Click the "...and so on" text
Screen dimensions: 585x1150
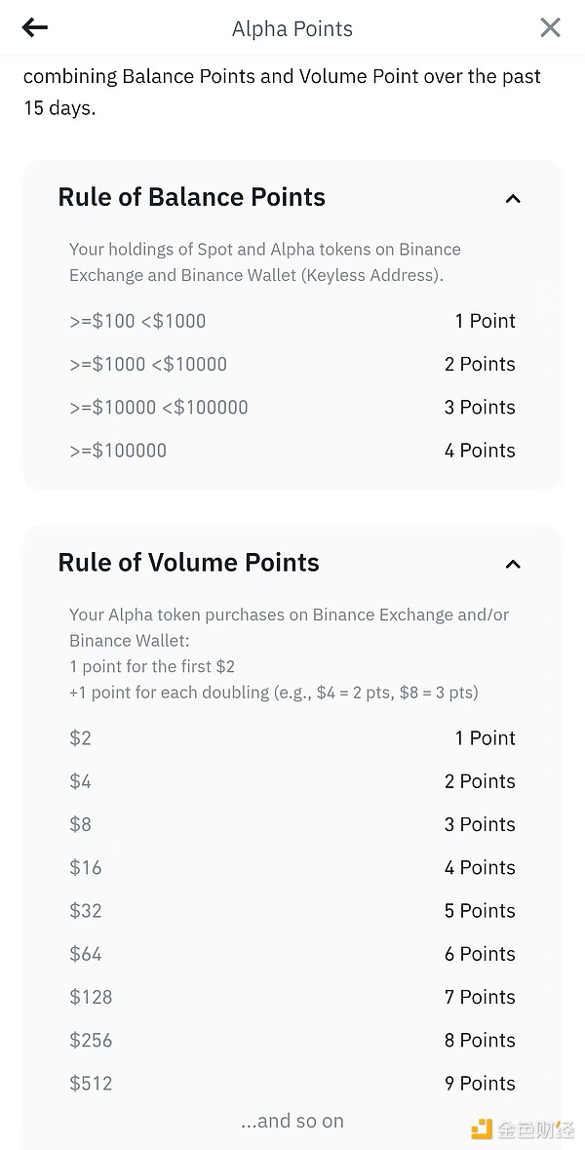(x=292, y=1121)
